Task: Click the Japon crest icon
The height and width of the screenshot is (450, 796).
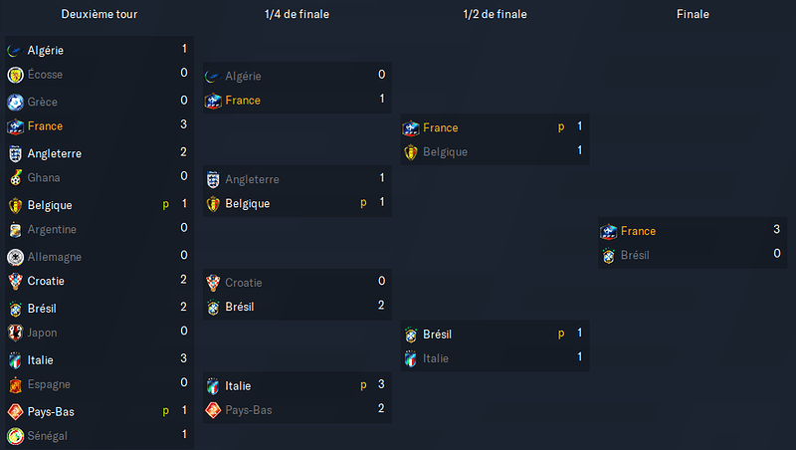Action: 15,333
